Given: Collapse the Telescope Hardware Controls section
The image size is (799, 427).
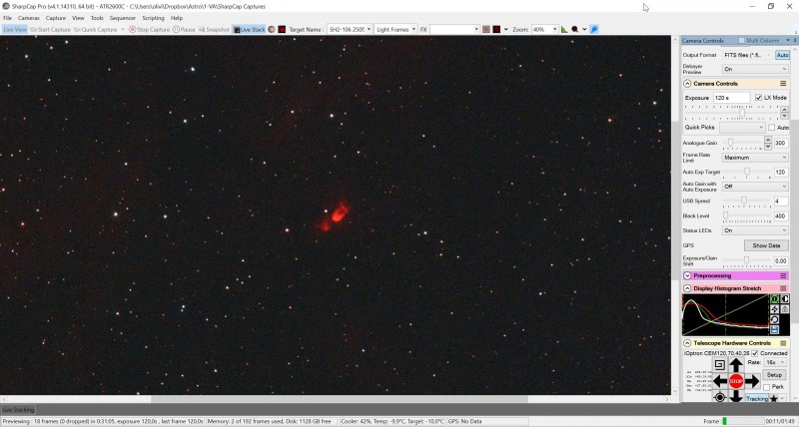Looking at the screenshot, I should click(x=687, y=343).
